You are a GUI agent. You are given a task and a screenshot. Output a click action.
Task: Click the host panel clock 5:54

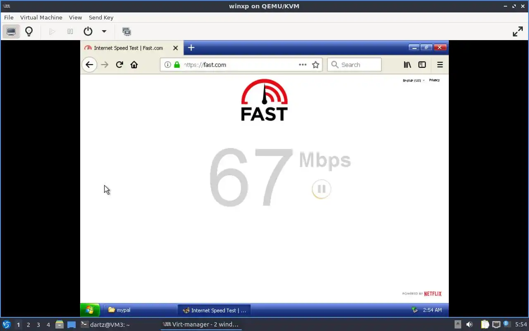tap(521, 325)
